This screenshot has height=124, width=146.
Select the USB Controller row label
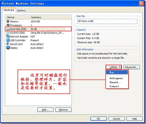[18, 40]
